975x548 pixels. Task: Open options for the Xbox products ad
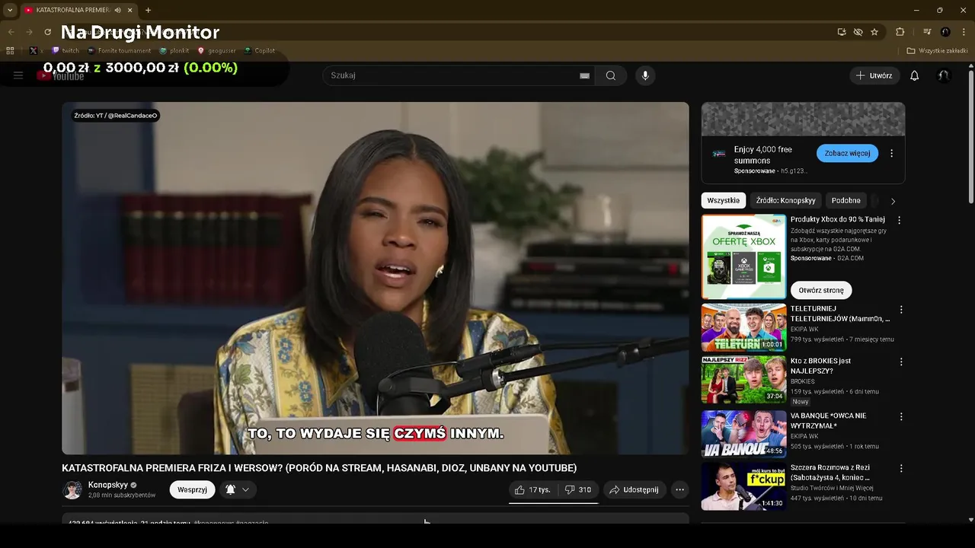(899, 220)
